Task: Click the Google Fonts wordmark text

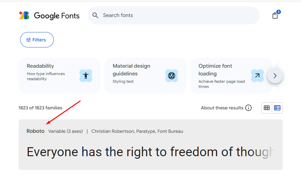Action: 57,16
